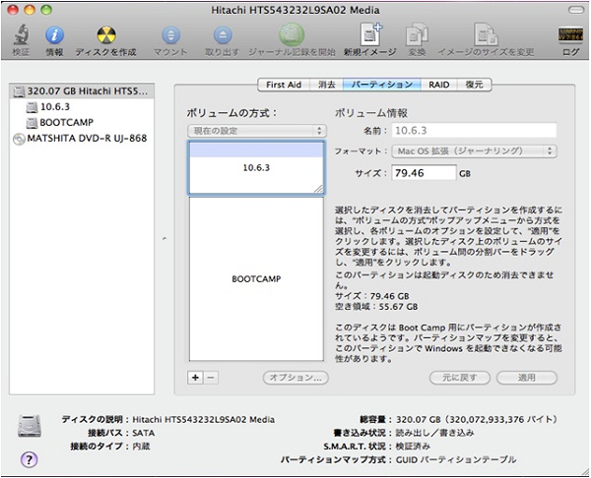Select the 10.6.3 partition block in layout

[256, 168]
